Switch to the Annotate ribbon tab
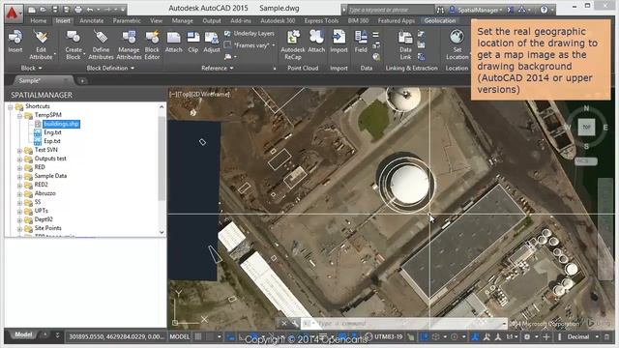This screenshot has width=619, height=348. tap(92, 20)
